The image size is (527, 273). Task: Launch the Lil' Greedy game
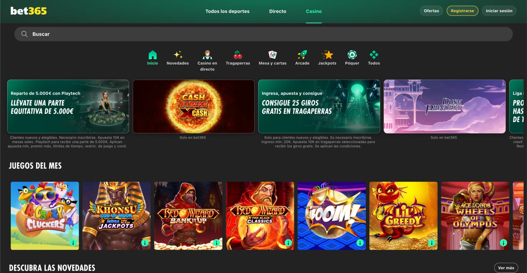click(x=403, y=216)
